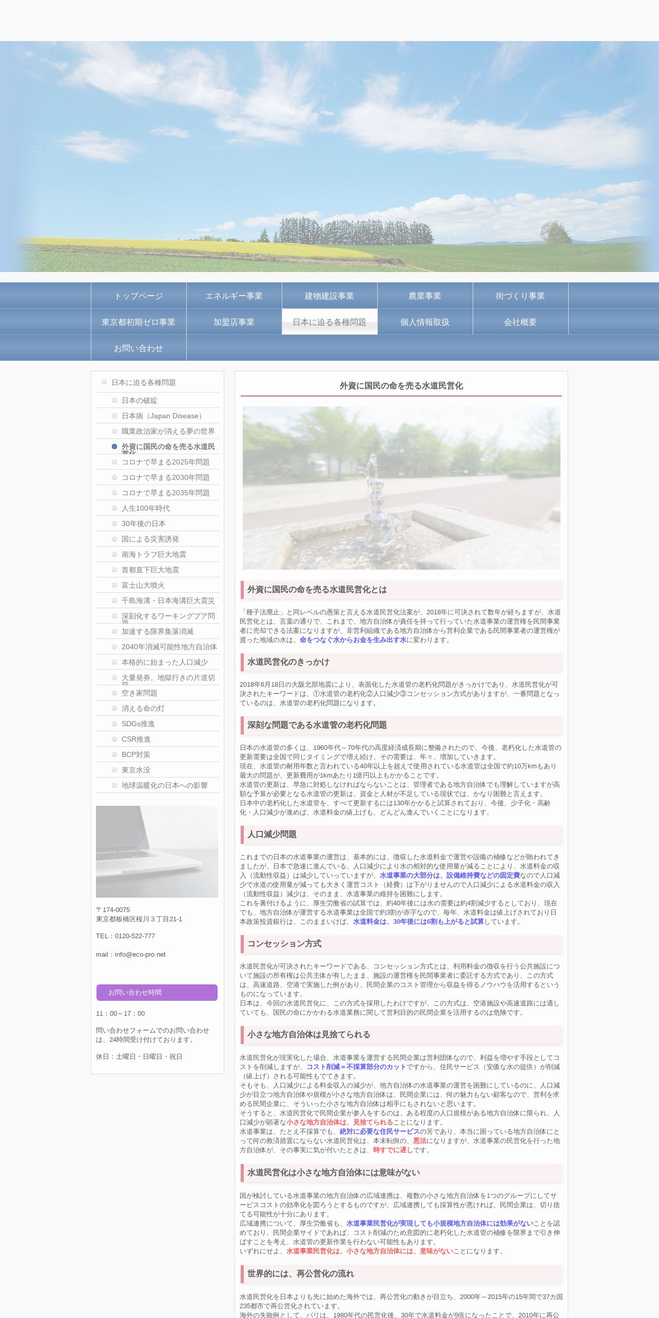Click red text 時すでに遅し
Image resolution: width=659 pixels, height=1318 pixels.
[x=393, y=1150]
